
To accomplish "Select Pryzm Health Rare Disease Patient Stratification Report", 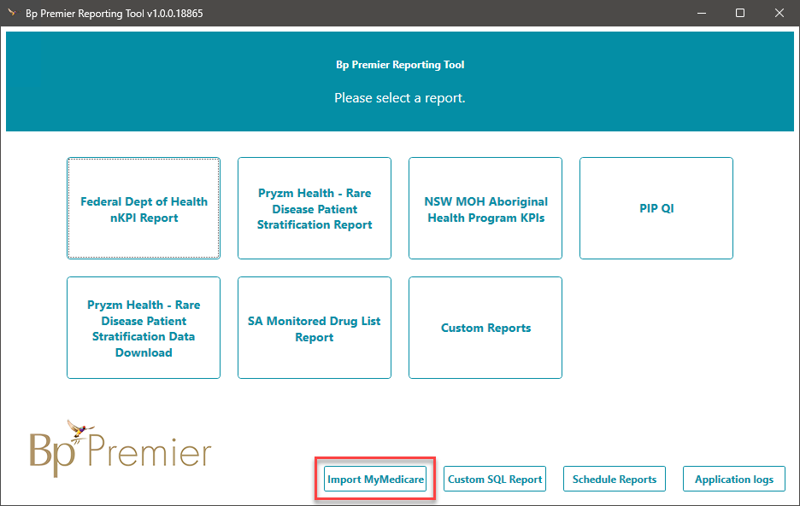I will pyautogui.click(x=315, y=209).
